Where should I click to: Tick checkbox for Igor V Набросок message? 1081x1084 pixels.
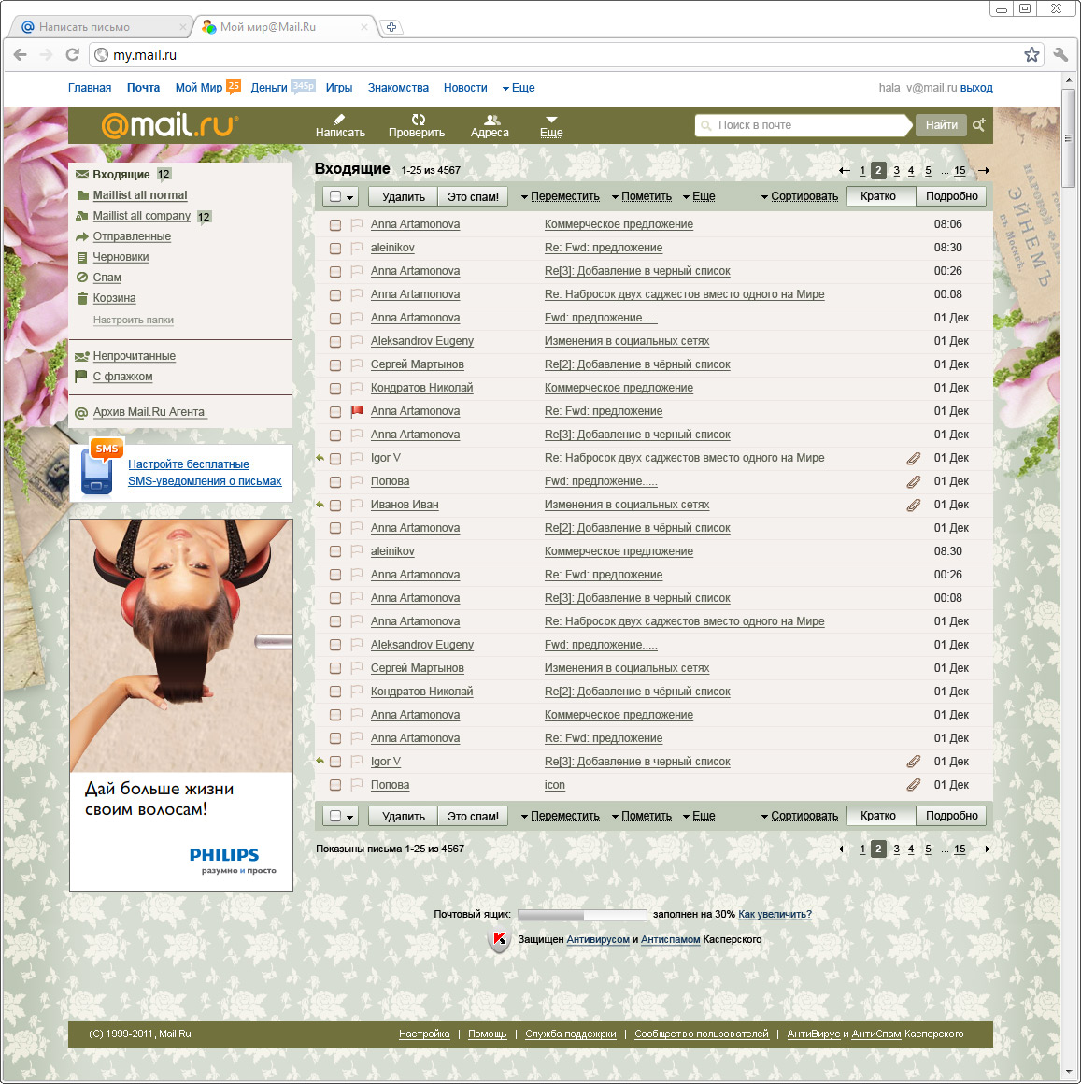(335, 458)
